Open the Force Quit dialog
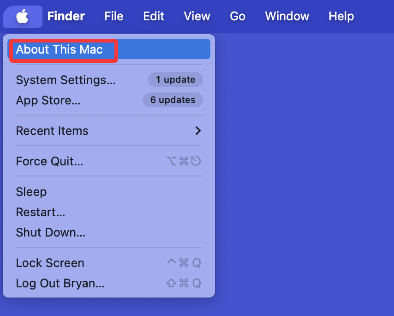 [x=49, y=161]
